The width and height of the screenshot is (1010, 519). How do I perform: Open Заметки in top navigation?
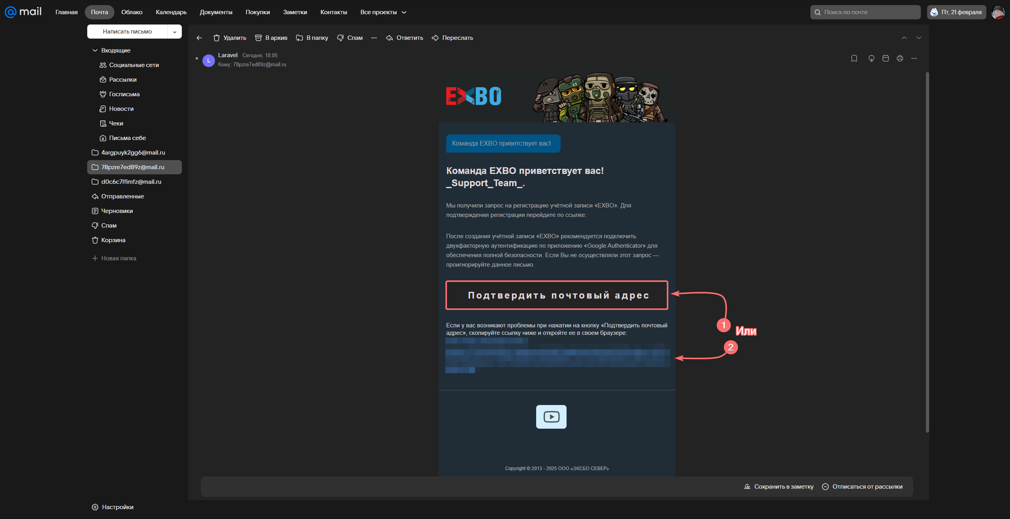(x=295, y=12)
